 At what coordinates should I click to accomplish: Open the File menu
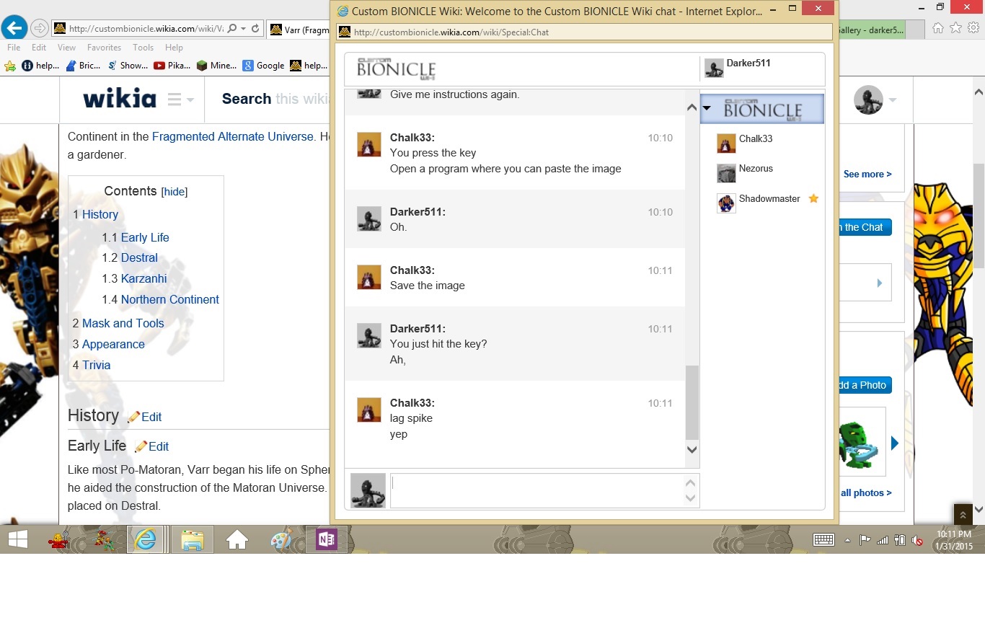click(x=14, y=48)
